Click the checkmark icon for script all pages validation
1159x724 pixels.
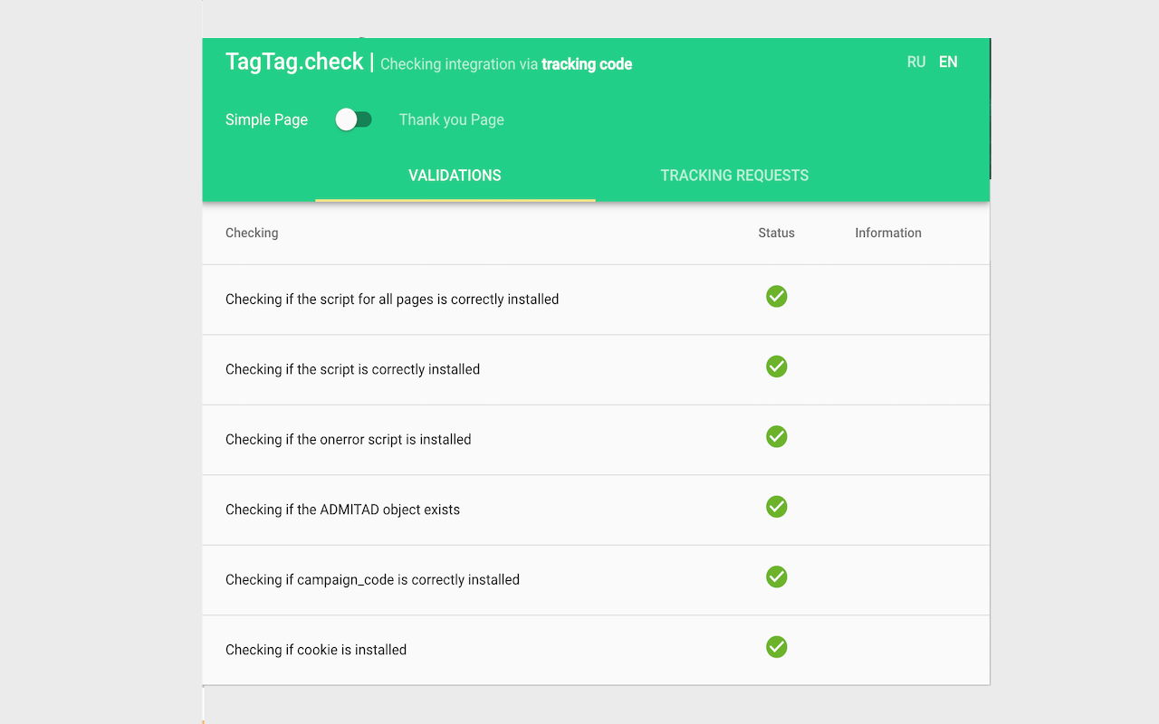tap(776, 296)
